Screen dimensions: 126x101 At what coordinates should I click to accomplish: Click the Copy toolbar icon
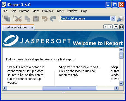click(27, 19)
